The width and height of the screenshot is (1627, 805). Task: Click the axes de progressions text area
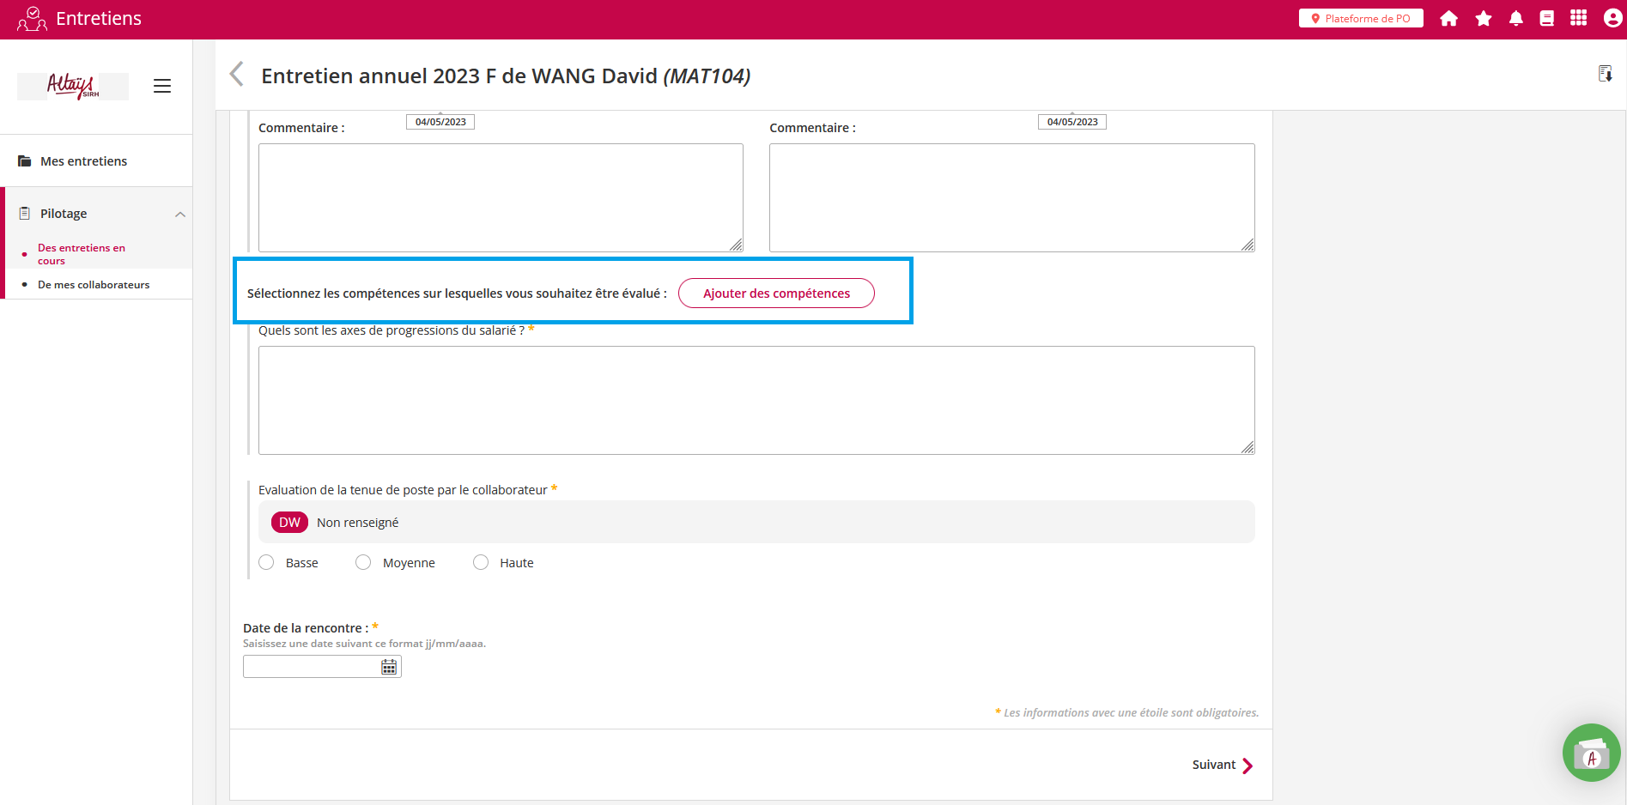(x=756, y=400)
